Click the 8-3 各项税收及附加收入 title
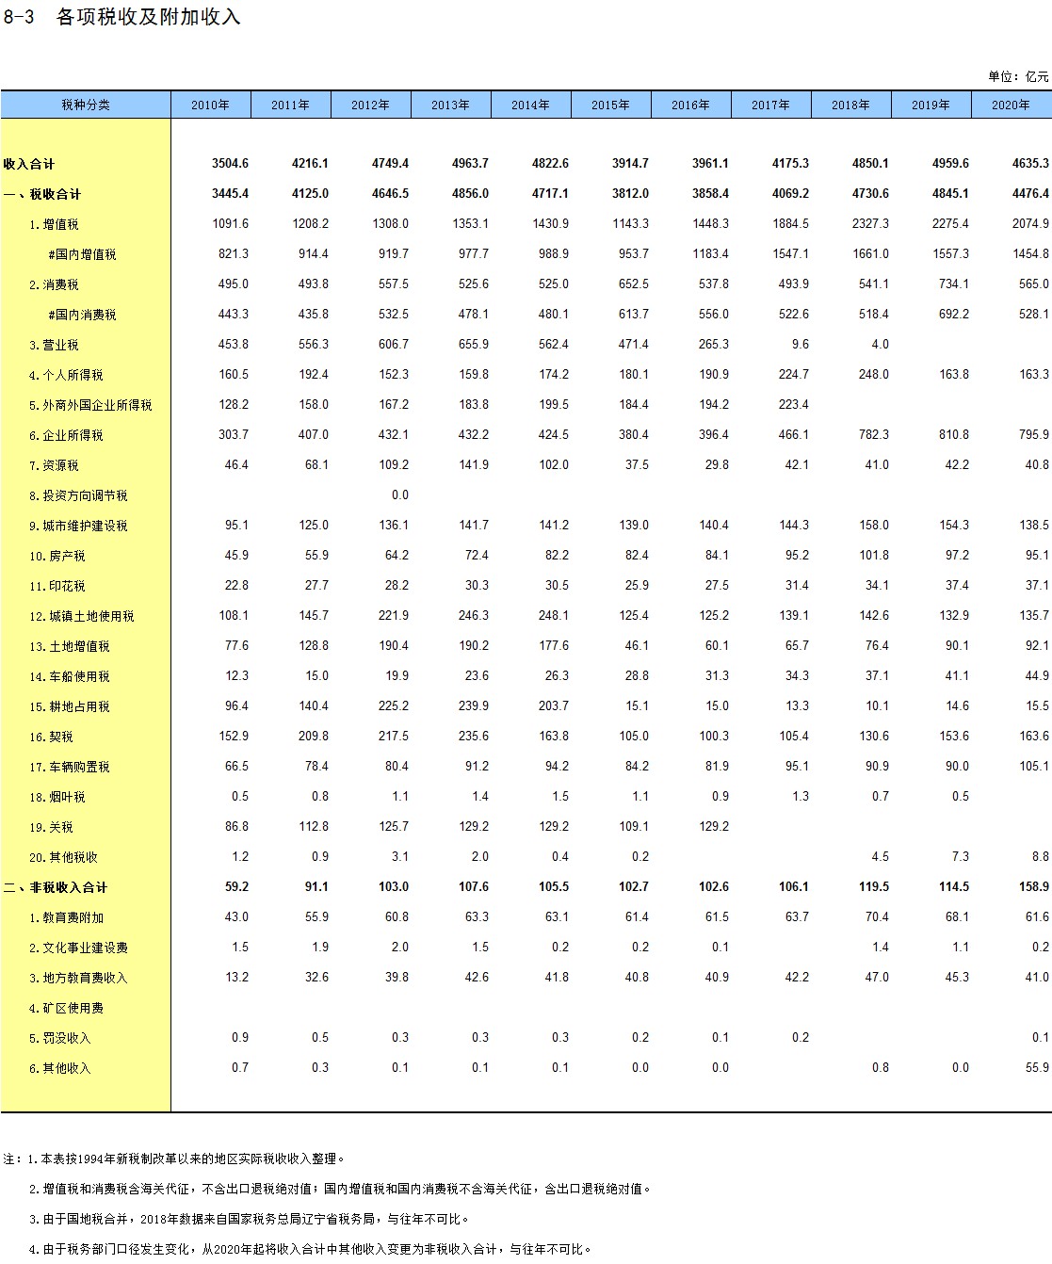1052x1264 pixels. coord(122,17)
